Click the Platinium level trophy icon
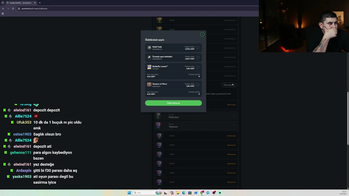Viewport: 349px width, 196px height. [158, 116]
